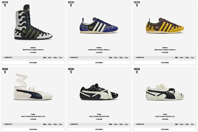Open the white Puma Speedcat LEA image
The image size is (198, 132).
pos(165,92)
